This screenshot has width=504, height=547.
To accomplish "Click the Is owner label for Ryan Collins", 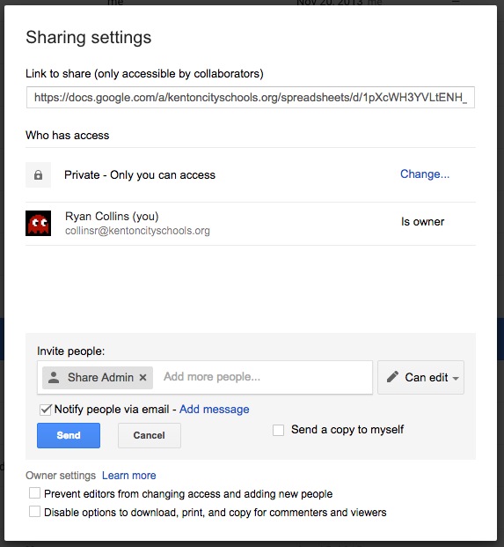I will click(x=422, y=222).
